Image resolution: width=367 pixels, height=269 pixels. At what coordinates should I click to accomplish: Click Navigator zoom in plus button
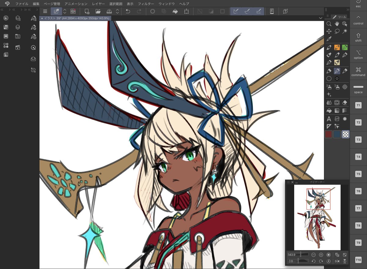[321, 255]
